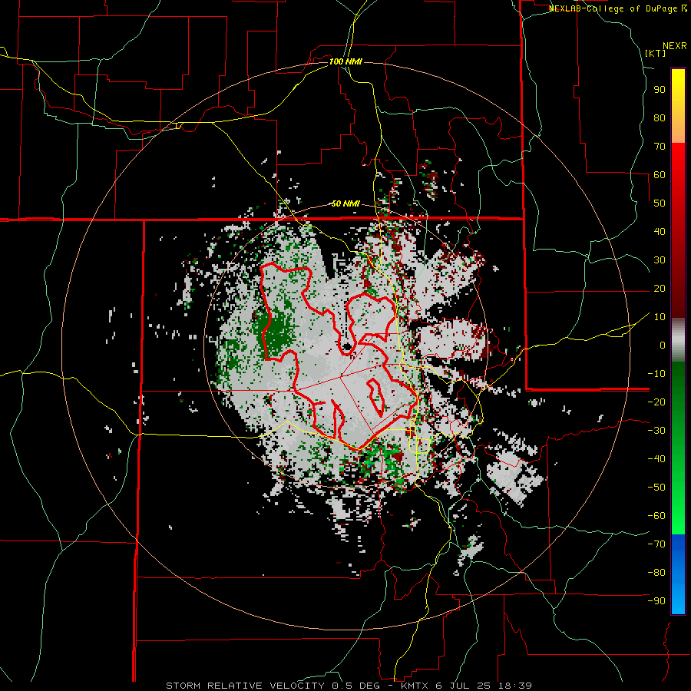
Task: Select the 10 value on the velocity scale
Action: (660, 317)
